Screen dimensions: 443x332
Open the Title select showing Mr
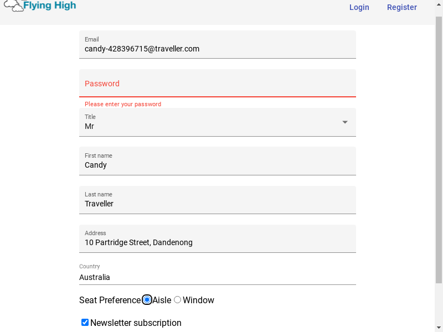tap(210, 126)
